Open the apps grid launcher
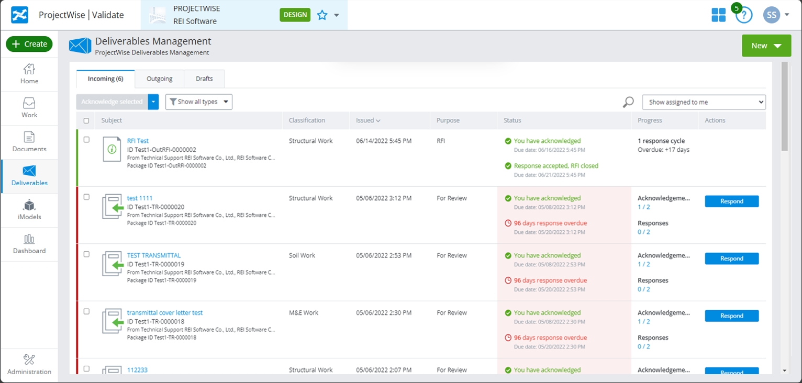 tap(719, 15)
